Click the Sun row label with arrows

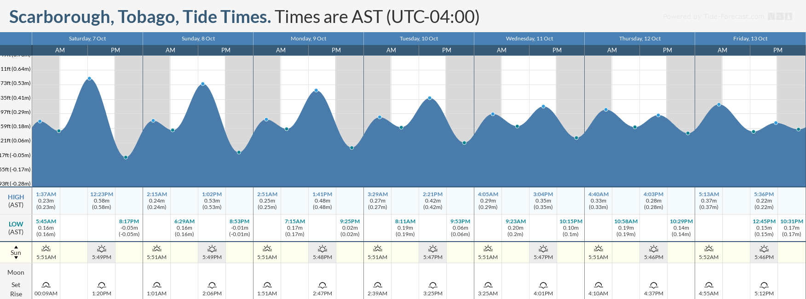click(x=16, y=253)
